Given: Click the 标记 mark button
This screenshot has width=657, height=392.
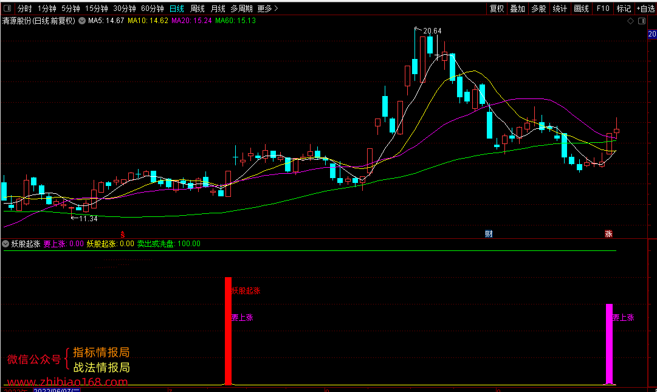Looking at the screenshot, I should pos(624,9).
